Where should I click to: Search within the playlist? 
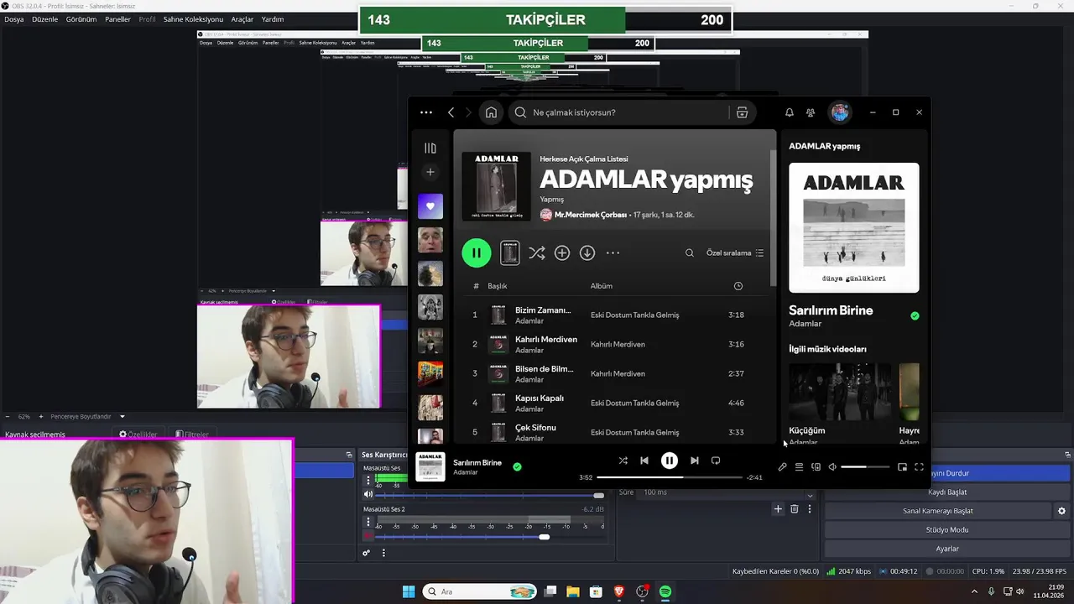690,253
